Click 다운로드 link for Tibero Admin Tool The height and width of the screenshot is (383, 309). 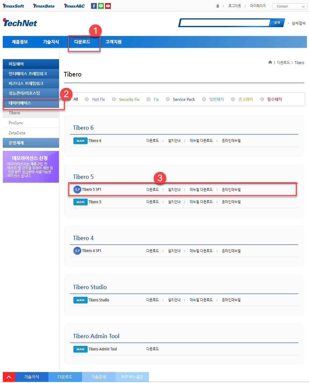tap(153, 349)
